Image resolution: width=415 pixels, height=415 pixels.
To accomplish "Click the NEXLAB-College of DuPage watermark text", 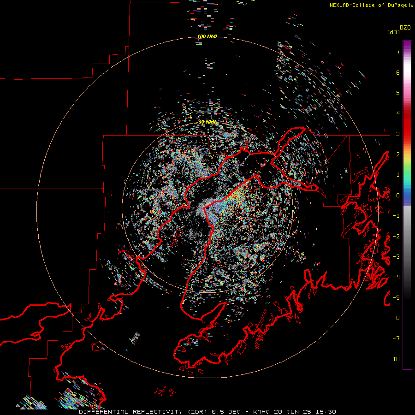I will (x=371, y=5).
